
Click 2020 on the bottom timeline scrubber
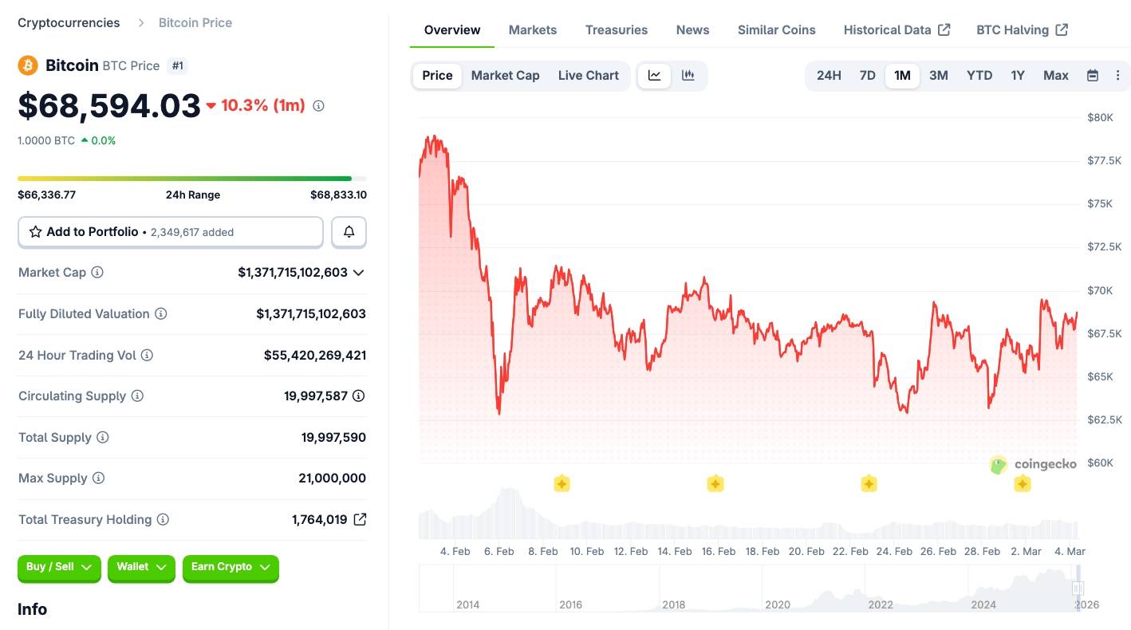pos(778,604)
